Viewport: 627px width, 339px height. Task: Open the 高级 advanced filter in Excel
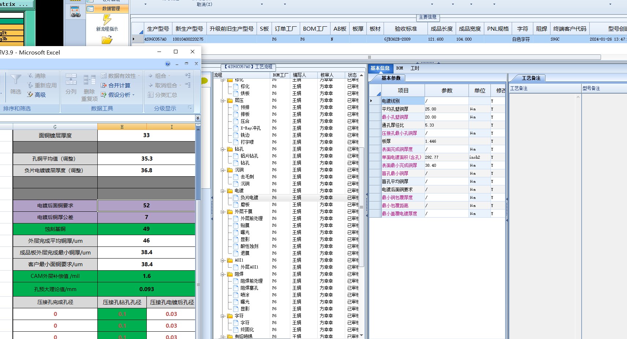pos(37,95)
